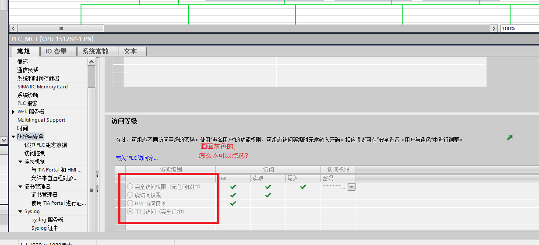Open the password dropdown in the full access row

pyautogui.click(x=351, y=187)
